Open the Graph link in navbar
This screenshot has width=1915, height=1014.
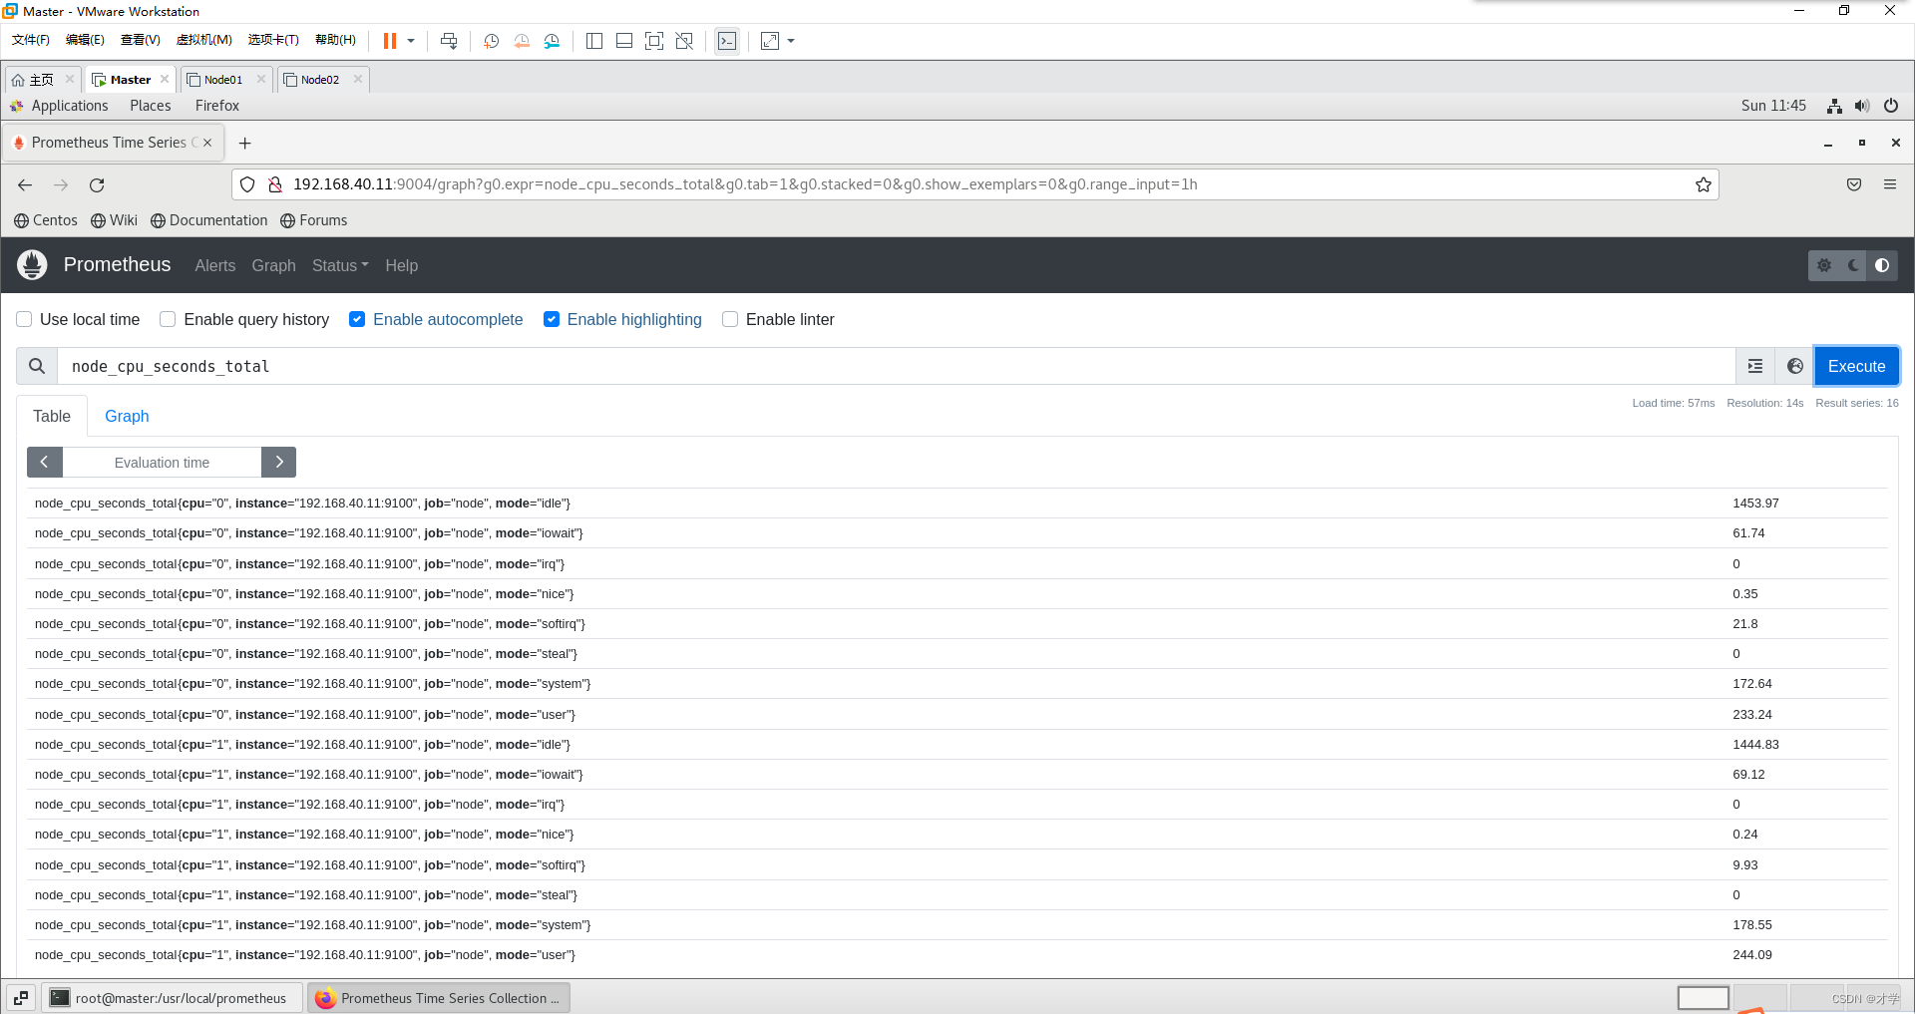coord(273,265)
